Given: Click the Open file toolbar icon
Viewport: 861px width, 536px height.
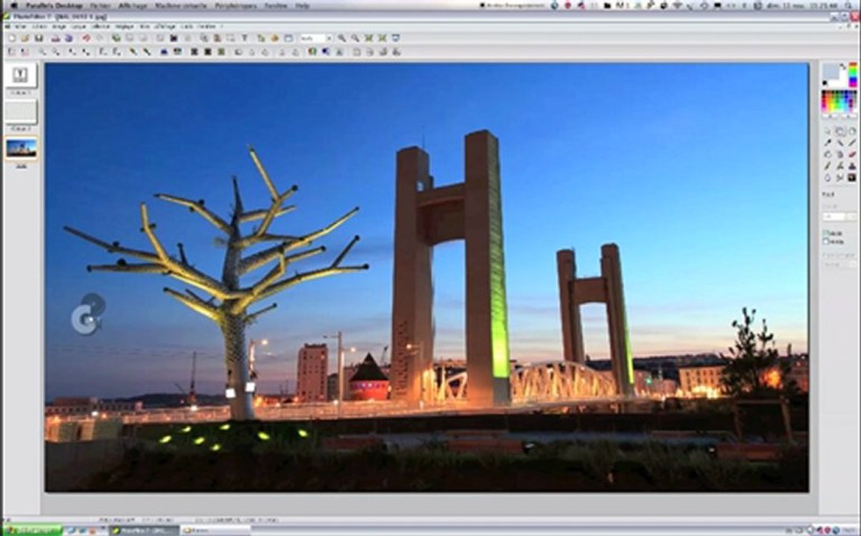Looking at the screenshot, I should [25, 39].
